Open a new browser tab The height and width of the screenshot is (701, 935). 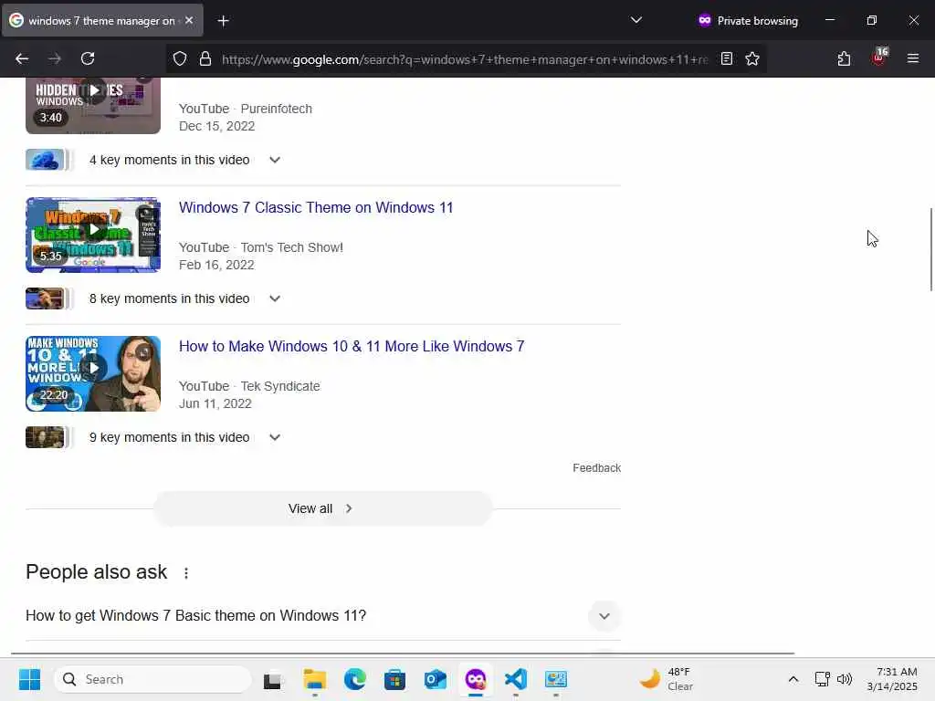pyautogui.click(x=223, y=21)
